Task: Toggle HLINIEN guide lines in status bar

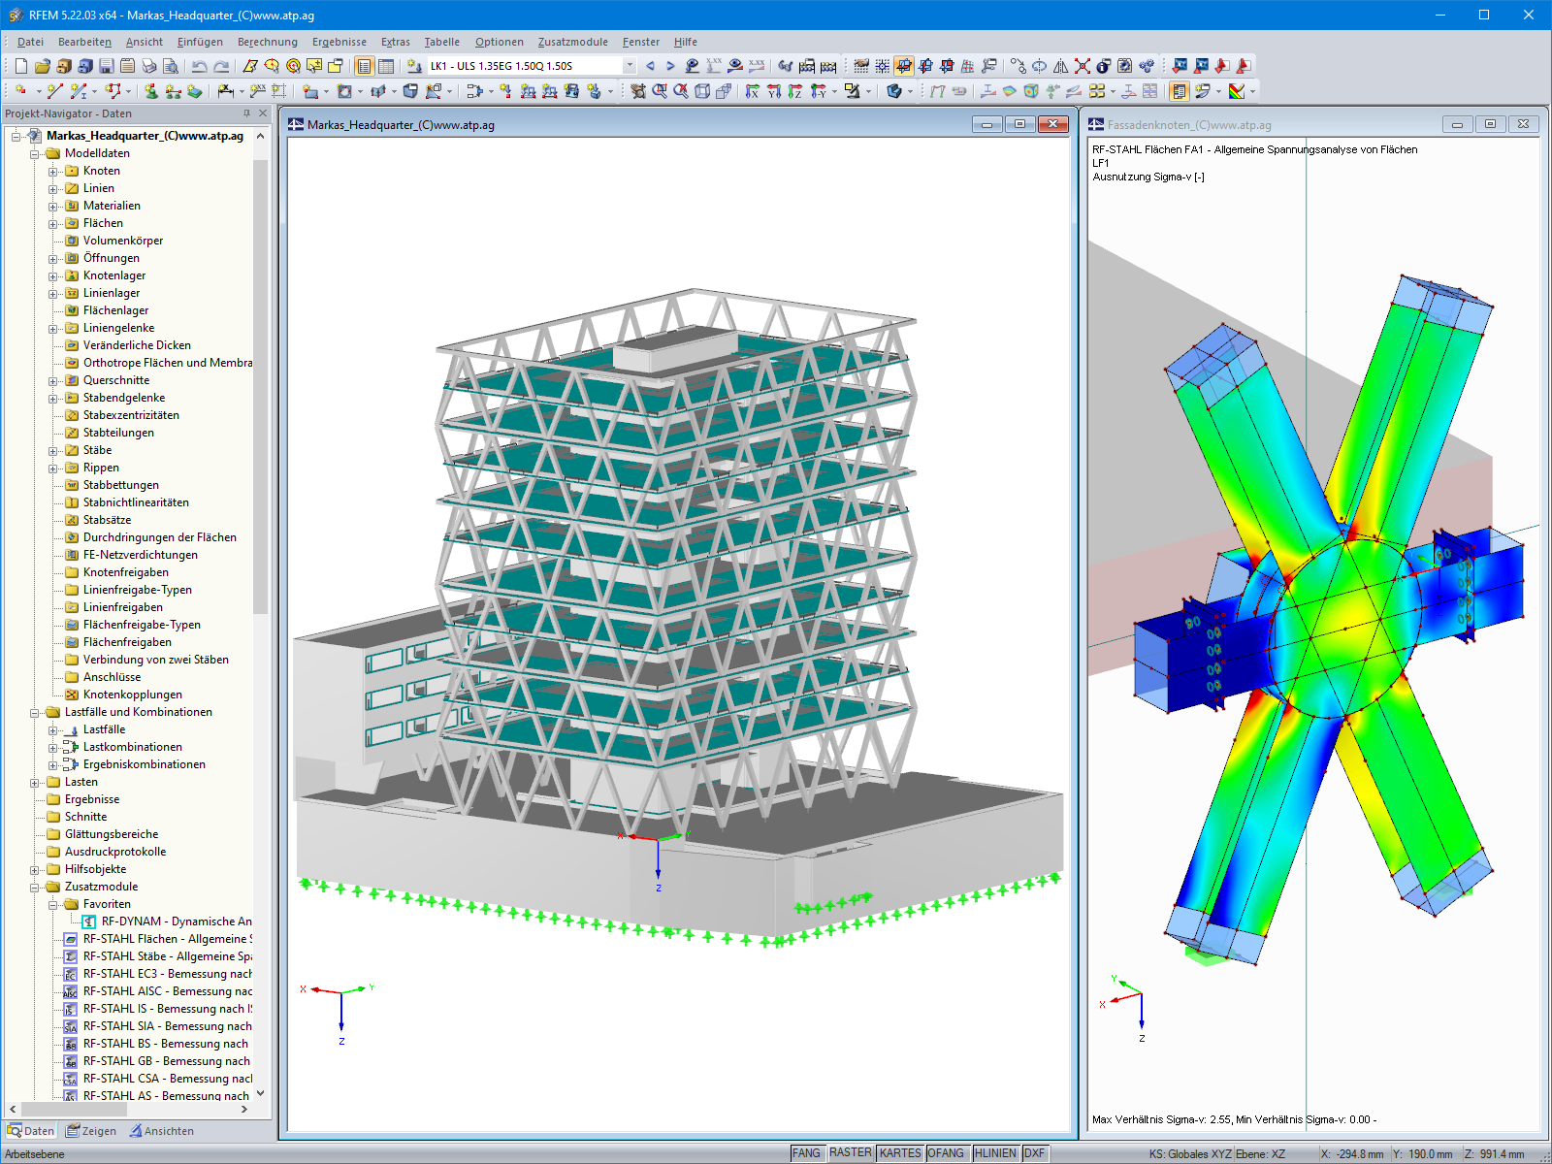Action: point(995,1152)
